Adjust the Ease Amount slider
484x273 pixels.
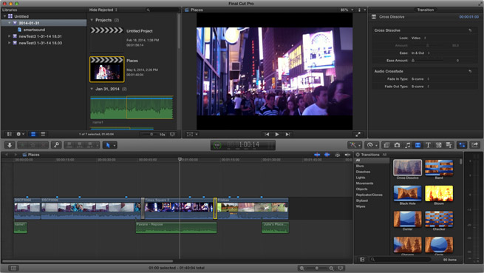[428, 61]
